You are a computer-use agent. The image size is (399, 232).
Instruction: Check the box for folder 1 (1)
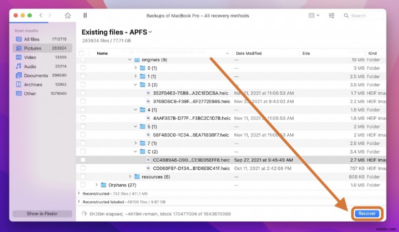83,76
